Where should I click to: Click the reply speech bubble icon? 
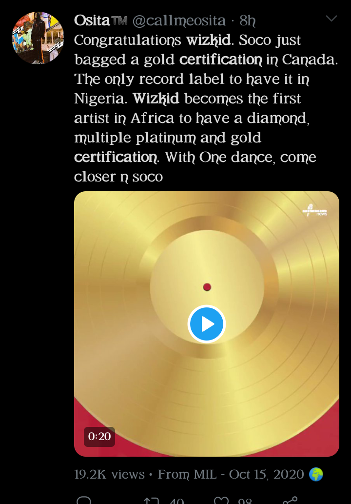pyautogui.click(x=84, y=500)
